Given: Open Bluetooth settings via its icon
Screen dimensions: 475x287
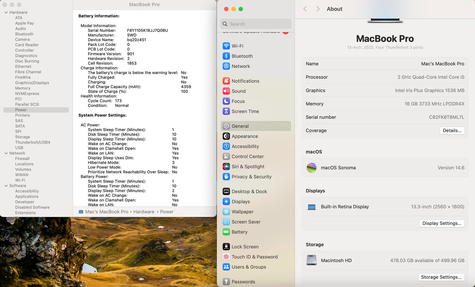Looking at the screenshot, I should (x=226, y=56).
